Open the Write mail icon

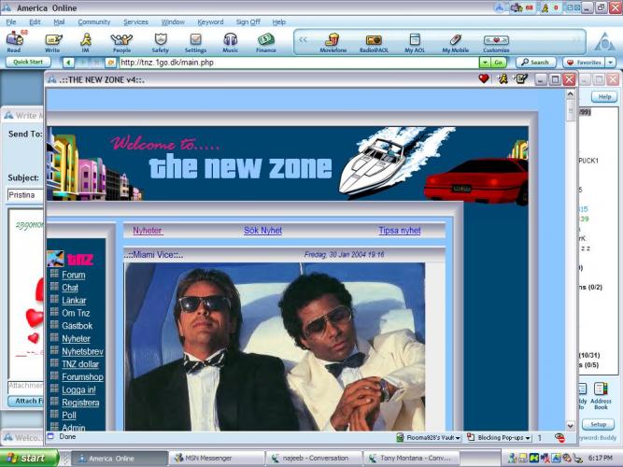[52, 40]
